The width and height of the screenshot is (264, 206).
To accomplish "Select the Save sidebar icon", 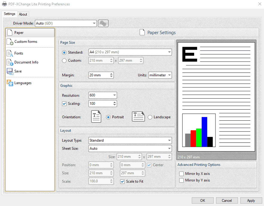I will (9, 71).
